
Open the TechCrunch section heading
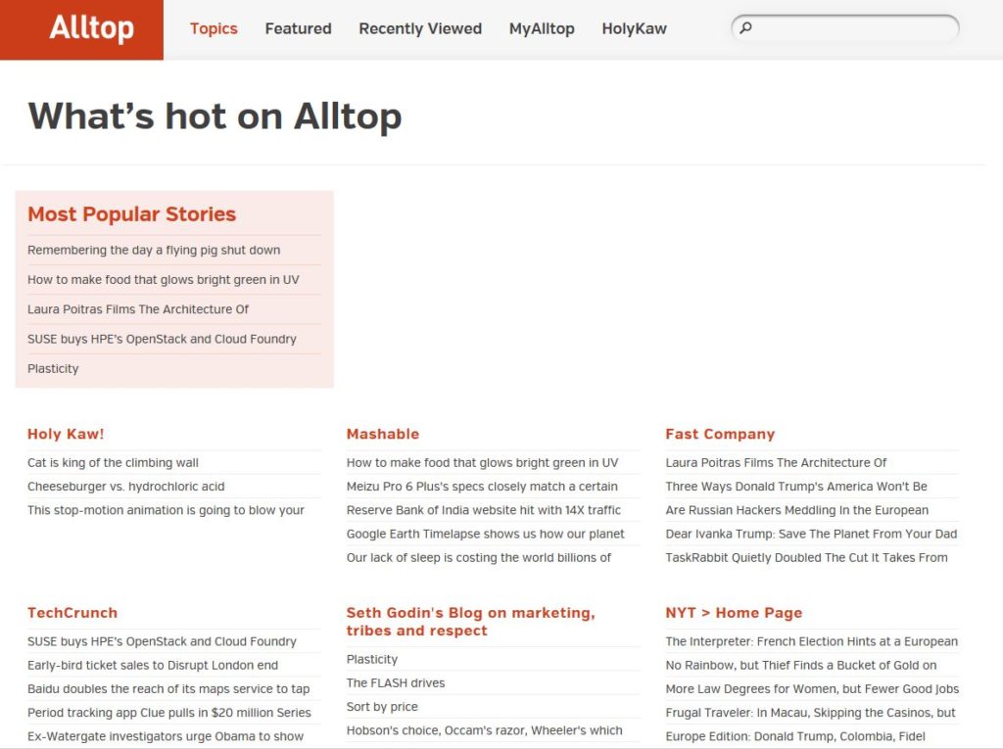[72, 613]
